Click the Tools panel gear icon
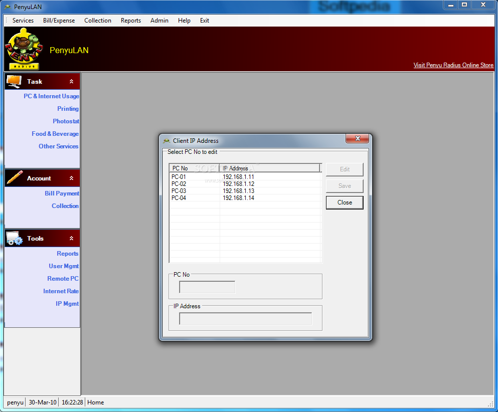This screenshot has width=498, height=412. (14, 239)
